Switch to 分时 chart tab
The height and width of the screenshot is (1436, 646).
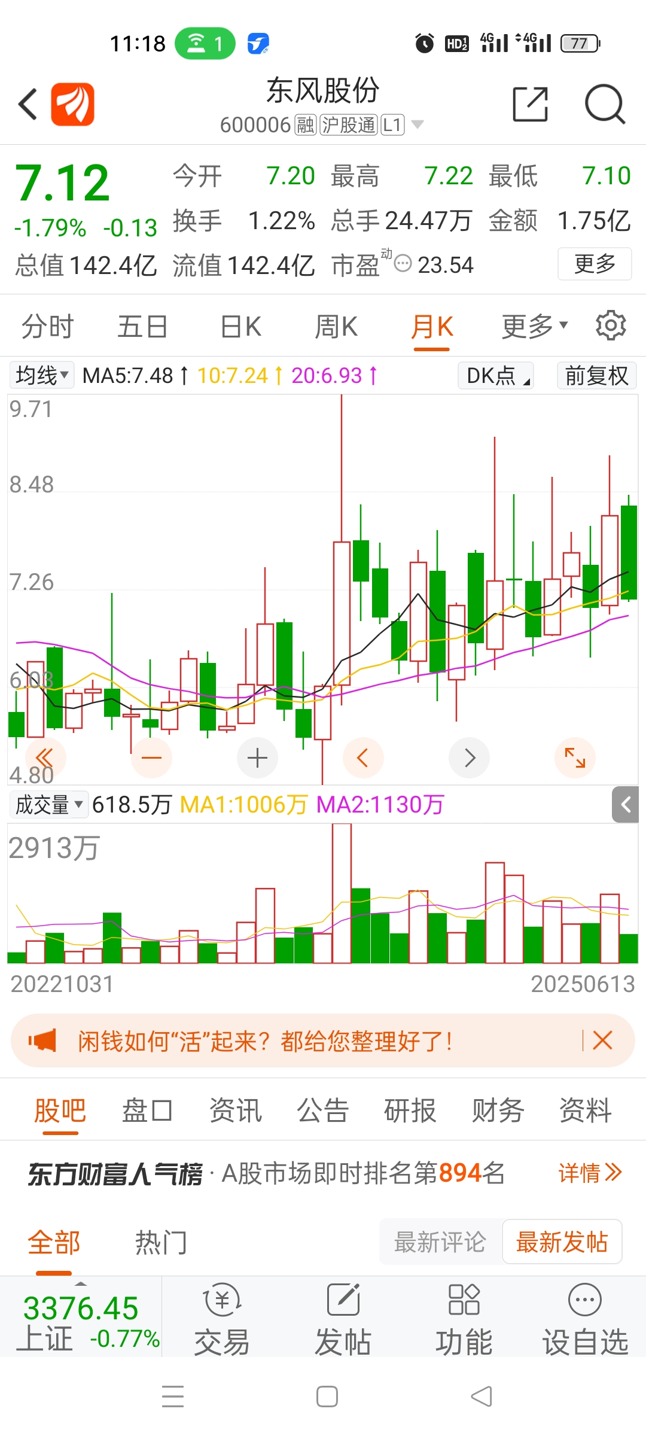[47, 327]
